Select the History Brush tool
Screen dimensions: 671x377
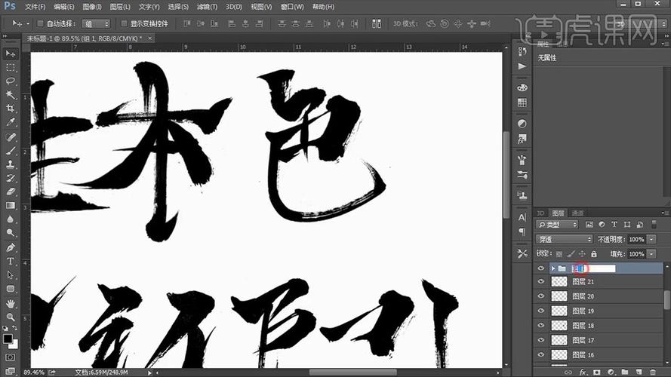click(x=11, y=178)
